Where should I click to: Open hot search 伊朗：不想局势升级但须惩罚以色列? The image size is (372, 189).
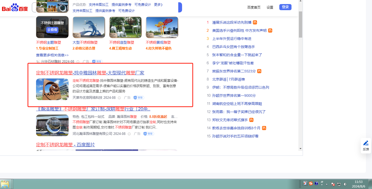pyautogui.click(x=241, y=87)
